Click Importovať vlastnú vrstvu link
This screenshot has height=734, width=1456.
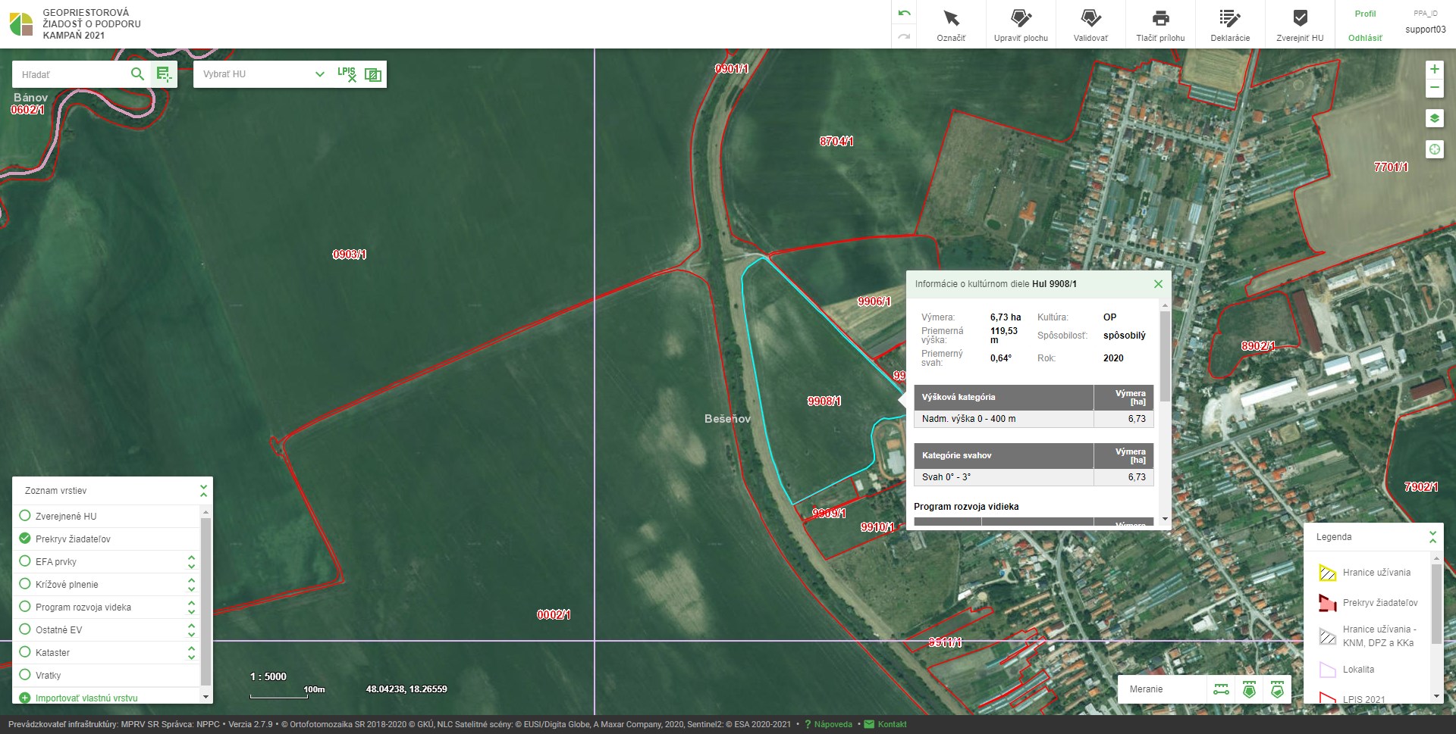tap(86, 698)
